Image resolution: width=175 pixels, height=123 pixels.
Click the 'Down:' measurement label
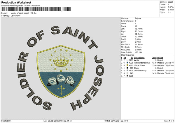click(x=124, y=37)
